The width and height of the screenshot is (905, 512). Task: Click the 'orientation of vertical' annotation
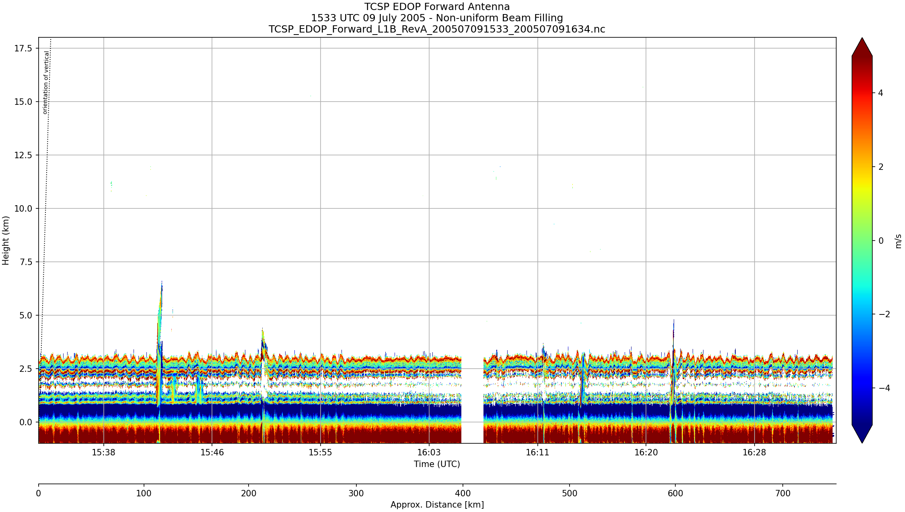pyautogui.click(x=46, y=82)
